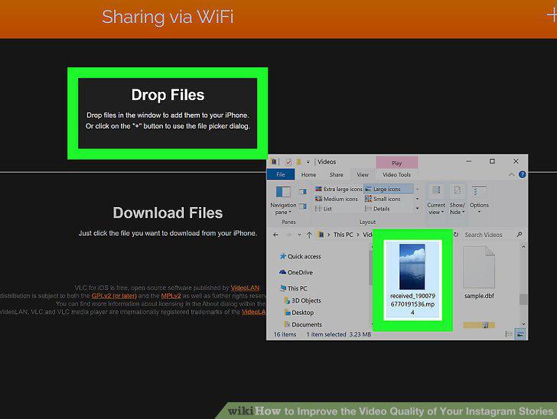
Task: Open folder Options in ribbon
Action: pos(479,200)
